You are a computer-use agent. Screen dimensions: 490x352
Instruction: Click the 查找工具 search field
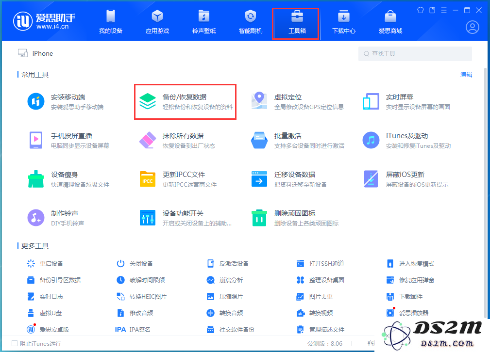point(415,54)
